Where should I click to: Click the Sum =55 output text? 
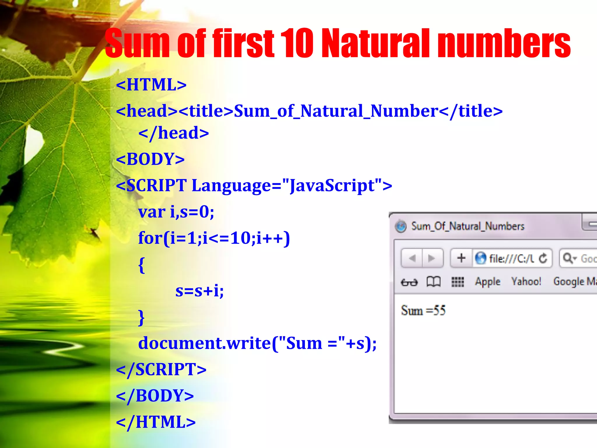[423, 310]
